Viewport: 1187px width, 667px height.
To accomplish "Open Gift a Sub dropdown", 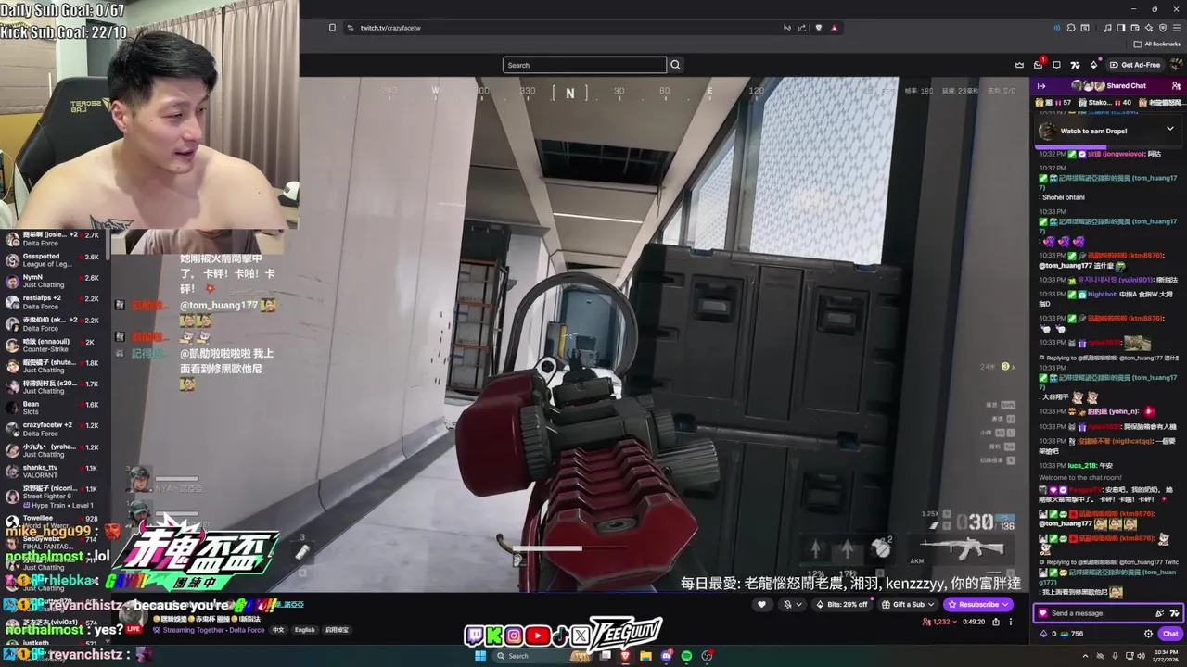I will point(907,605).
